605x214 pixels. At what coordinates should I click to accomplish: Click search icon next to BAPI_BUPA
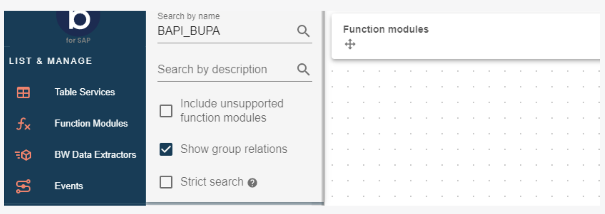(303, 31)
